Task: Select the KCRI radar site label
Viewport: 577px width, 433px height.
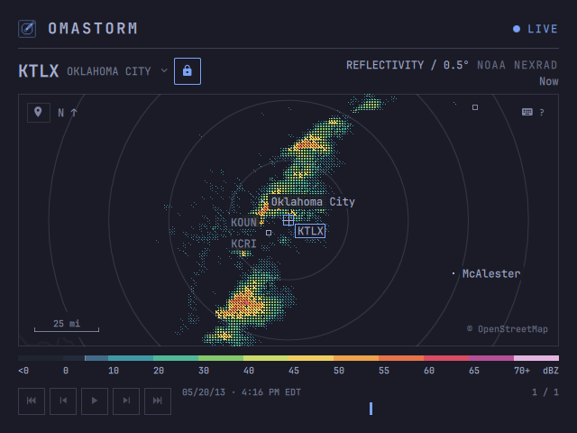Action: [243, 244]
